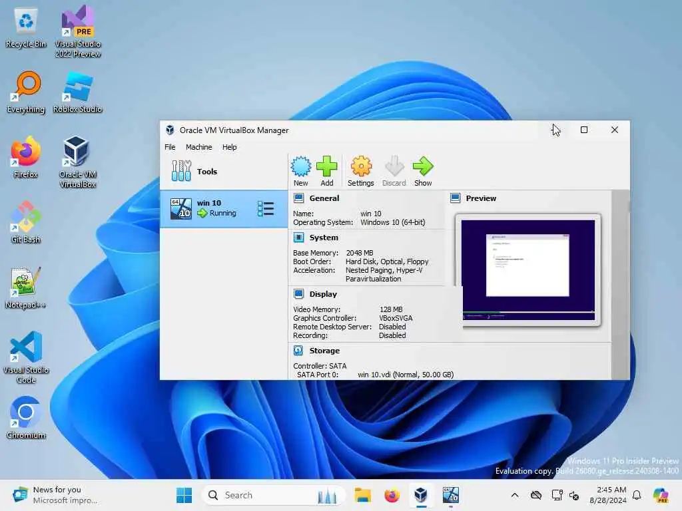Viewport: 682px width, 511px height.
Task: Click the General section monitor icon
Action: point(299,198)
